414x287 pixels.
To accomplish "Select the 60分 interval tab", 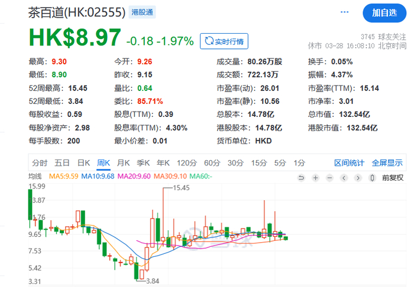I will point(212,163).
